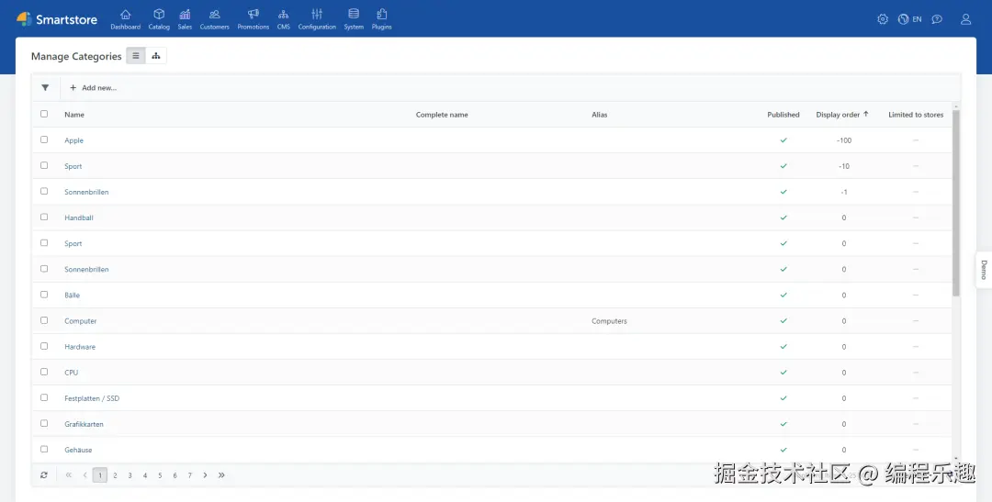This screenshot has width=992, height=502.
Task: Jump to the last page
Action: [221, 474]
